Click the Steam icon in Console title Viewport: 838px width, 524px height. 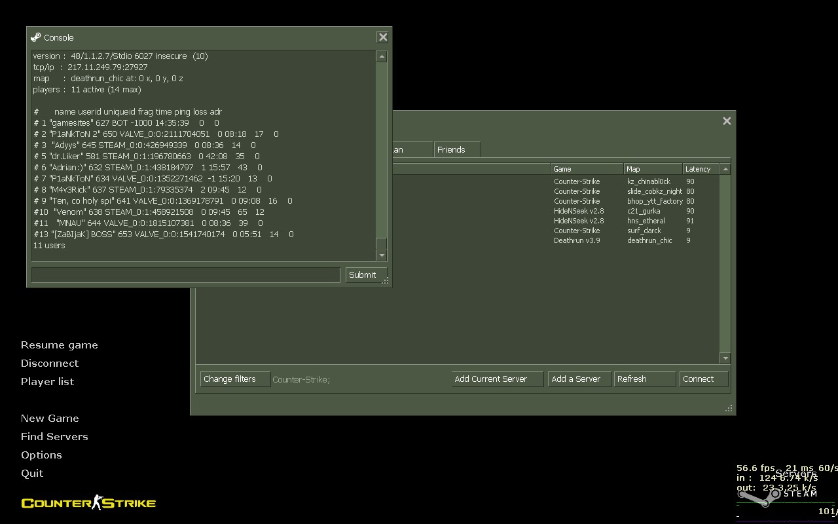coord(36,37)
